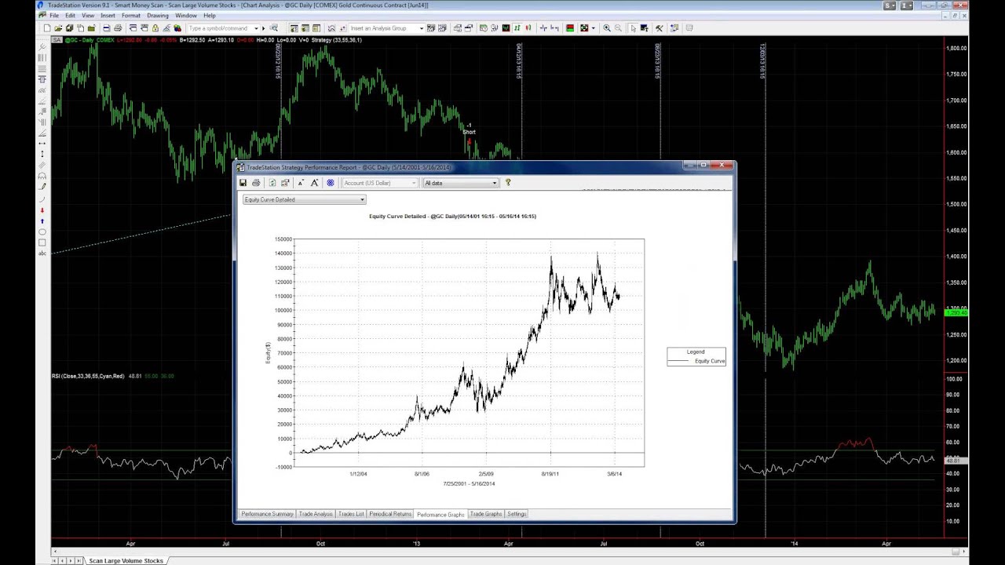The width and height of the screenshot is (1005, 565).
Task: Click the increase font size icon
Action: click(x=314, y=183)
